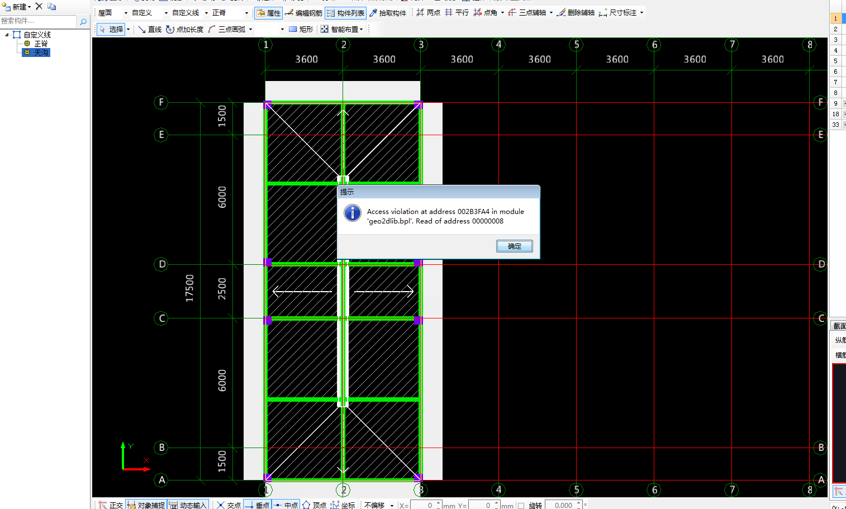Open the 编辑钢筋 rebar editor
The image size is (846, 509).
303,12
